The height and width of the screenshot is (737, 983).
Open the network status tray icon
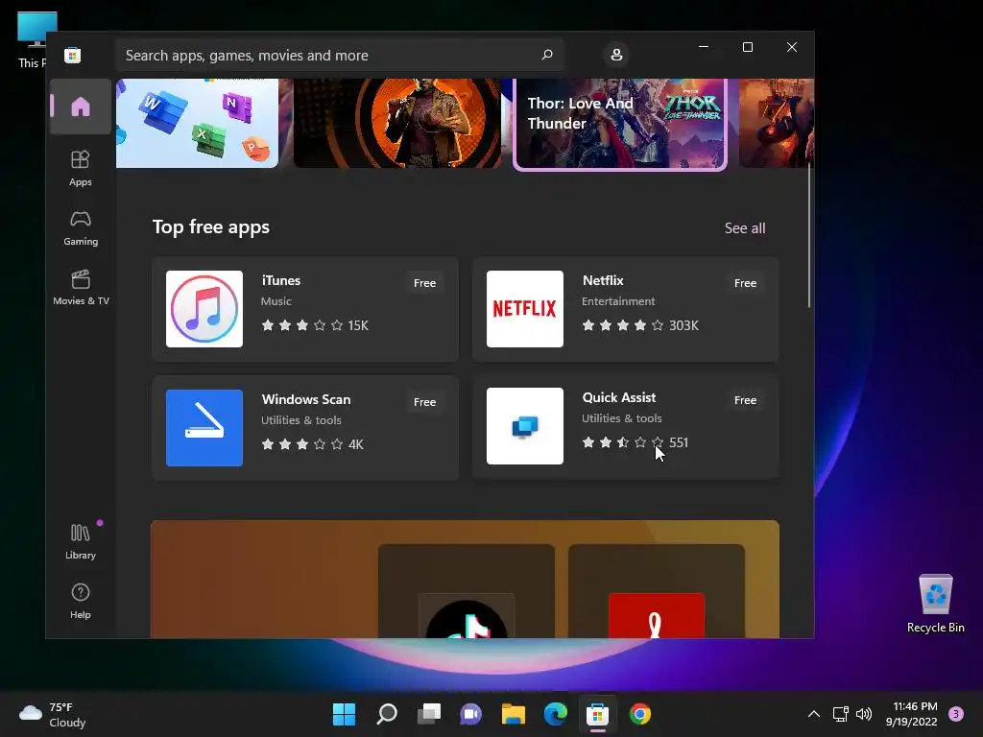pyautogui.click(x=840, y=714)
